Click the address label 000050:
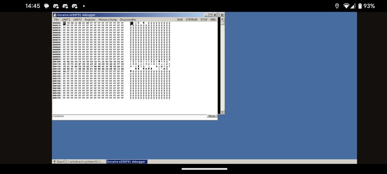 coord(57,35)
